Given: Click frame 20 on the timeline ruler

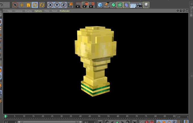Looking at the screenshot, I should tap(43, 116).
